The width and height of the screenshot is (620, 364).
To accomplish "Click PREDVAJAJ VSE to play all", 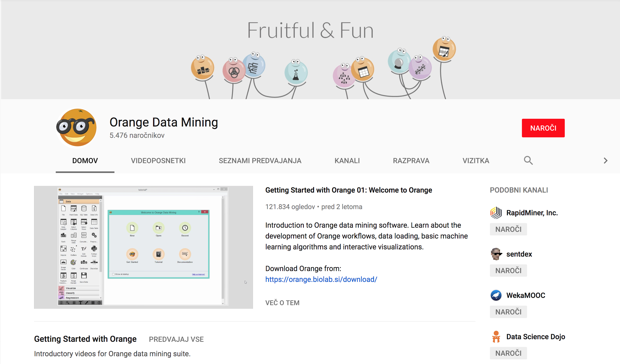I will (176, 339).
